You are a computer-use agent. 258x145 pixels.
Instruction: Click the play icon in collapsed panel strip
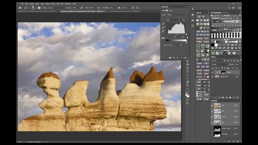click(193, 15)
